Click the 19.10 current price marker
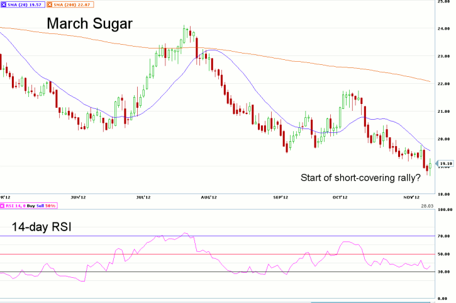Image resolution: width=456 pixels, height=303 pixels. [x=446, y=165]
